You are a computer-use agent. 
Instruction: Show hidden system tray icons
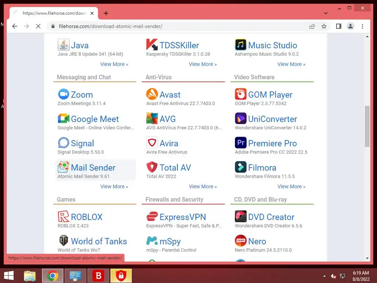[325, 276]
